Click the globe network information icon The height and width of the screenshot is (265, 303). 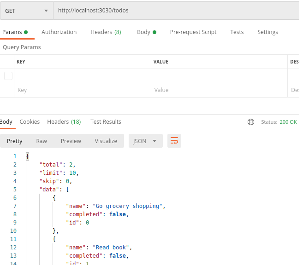coord(251,122)
